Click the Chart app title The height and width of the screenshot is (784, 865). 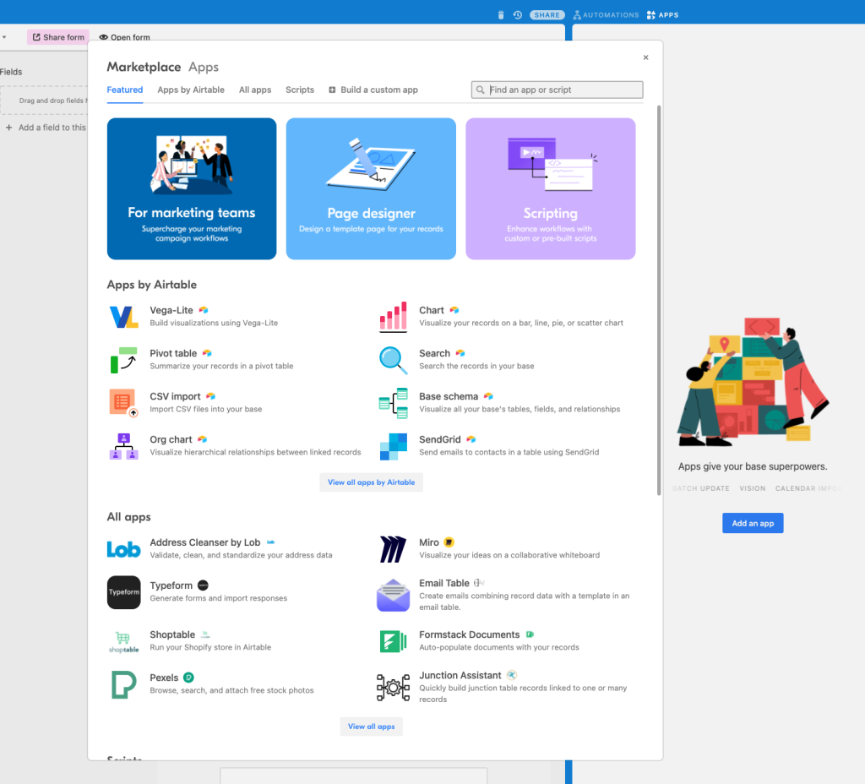432,310
